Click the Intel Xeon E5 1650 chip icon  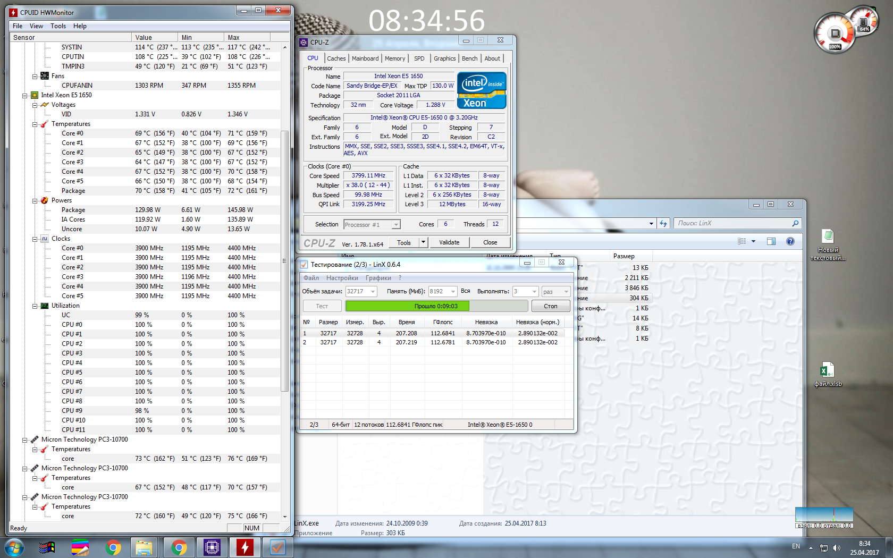click(x=35, y=95)
